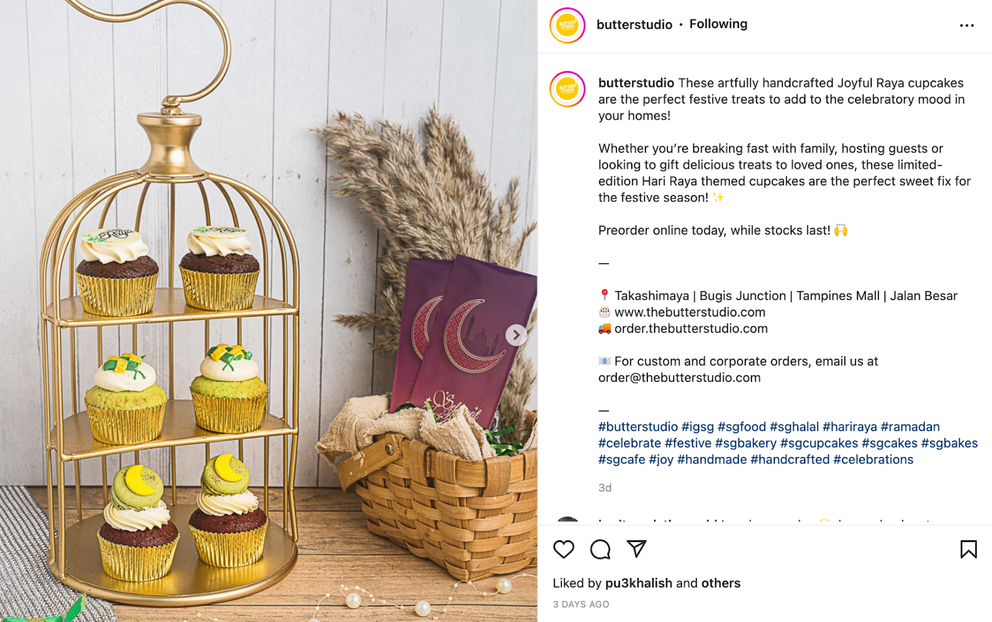Image resolution: width=992 pixels, height=622 pixels.
Task: Advance to next photo with arrow
Action: point(516,335)
